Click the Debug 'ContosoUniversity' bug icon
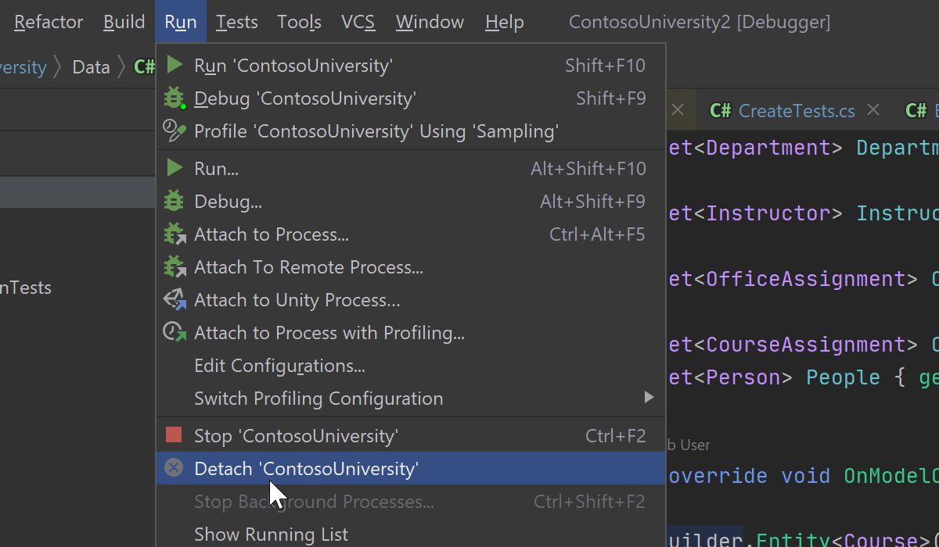Screen dimensions: 939x547 pyautogui.click(x=174, y=98)
